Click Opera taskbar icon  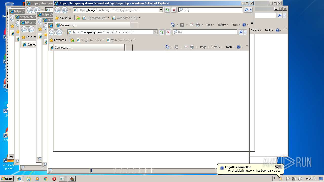[x=54, y=178]
